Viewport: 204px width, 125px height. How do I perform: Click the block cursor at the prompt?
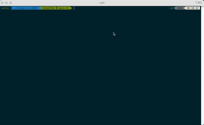tap(74, 8)
